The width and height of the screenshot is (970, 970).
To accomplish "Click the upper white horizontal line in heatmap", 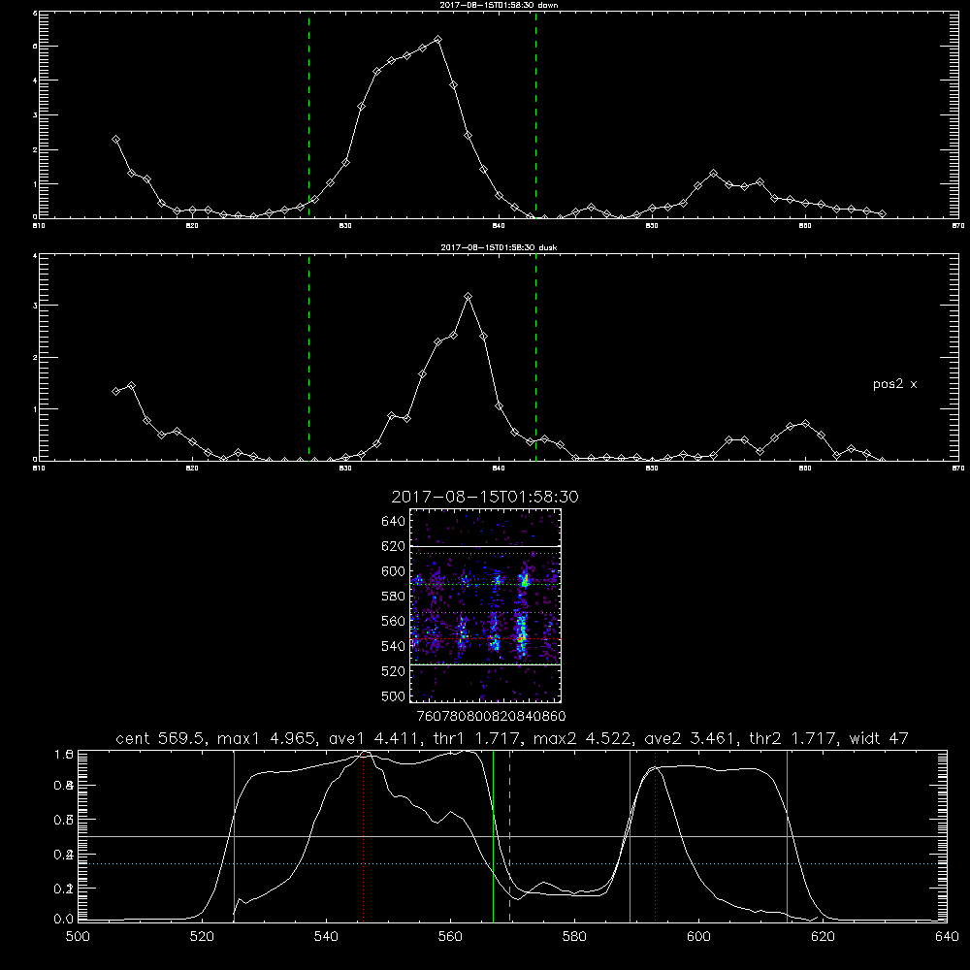I will coord(485,546).
